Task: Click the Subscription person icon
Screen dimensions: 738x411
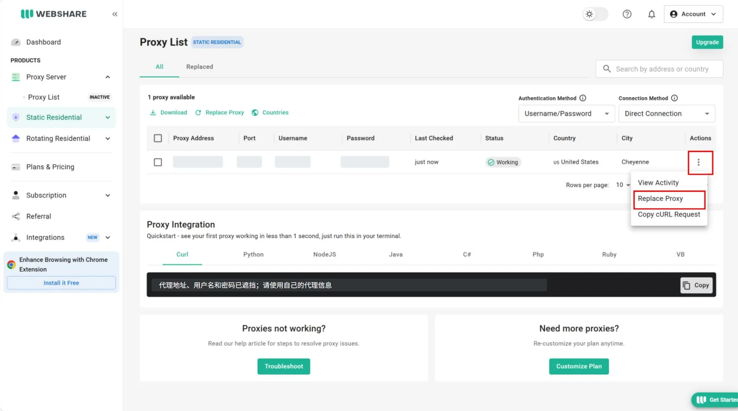Action: 16,195
